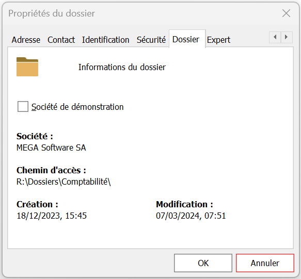The width and height of the screenshot is (301, 279).
Task: Open the Expert tab
Action: tap(218, 40)
